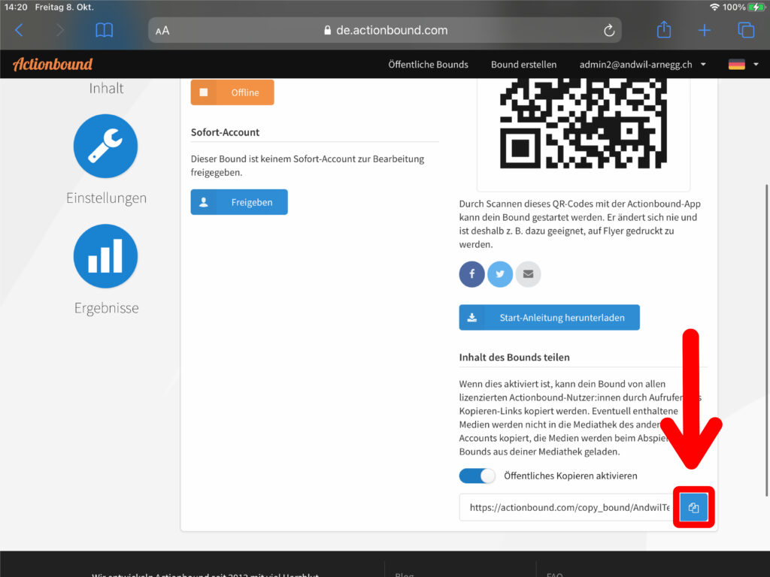Click the Start-Anleitung herunterladen button

[x=549, y=318]
